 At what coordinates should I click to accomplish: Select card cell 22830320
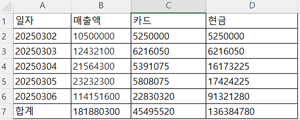click(x=168, y=96)
